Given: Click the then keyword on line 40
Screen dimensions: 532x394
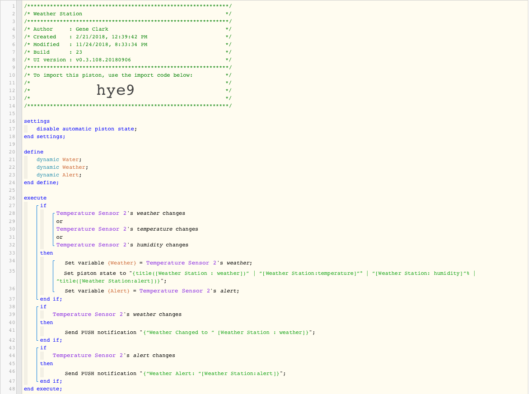Looking at the screenshot, I should [47, 322].
